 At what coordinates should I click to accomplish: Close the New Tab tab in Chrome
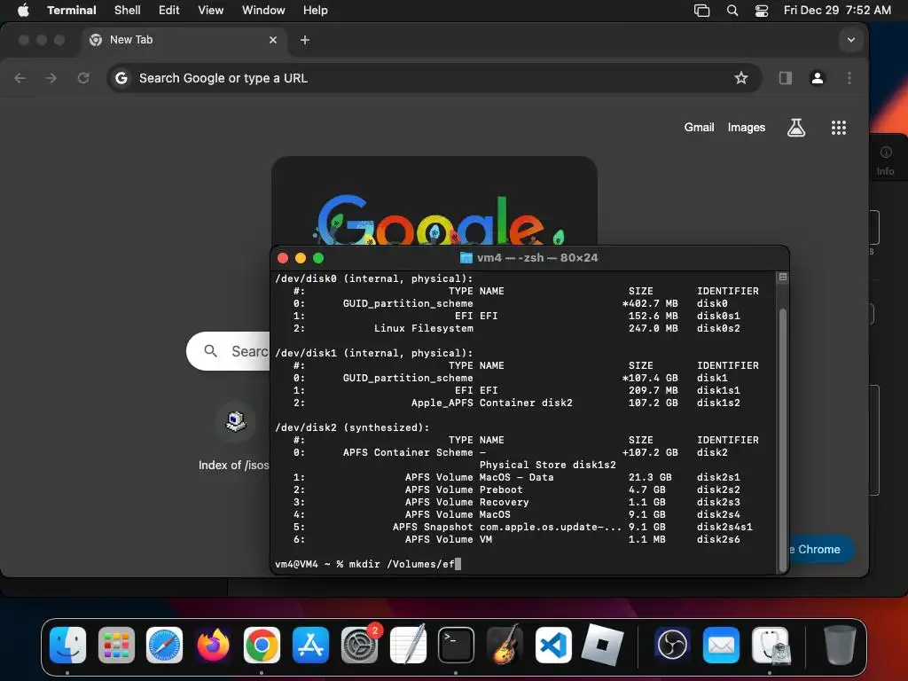click(x=273, y=40)
